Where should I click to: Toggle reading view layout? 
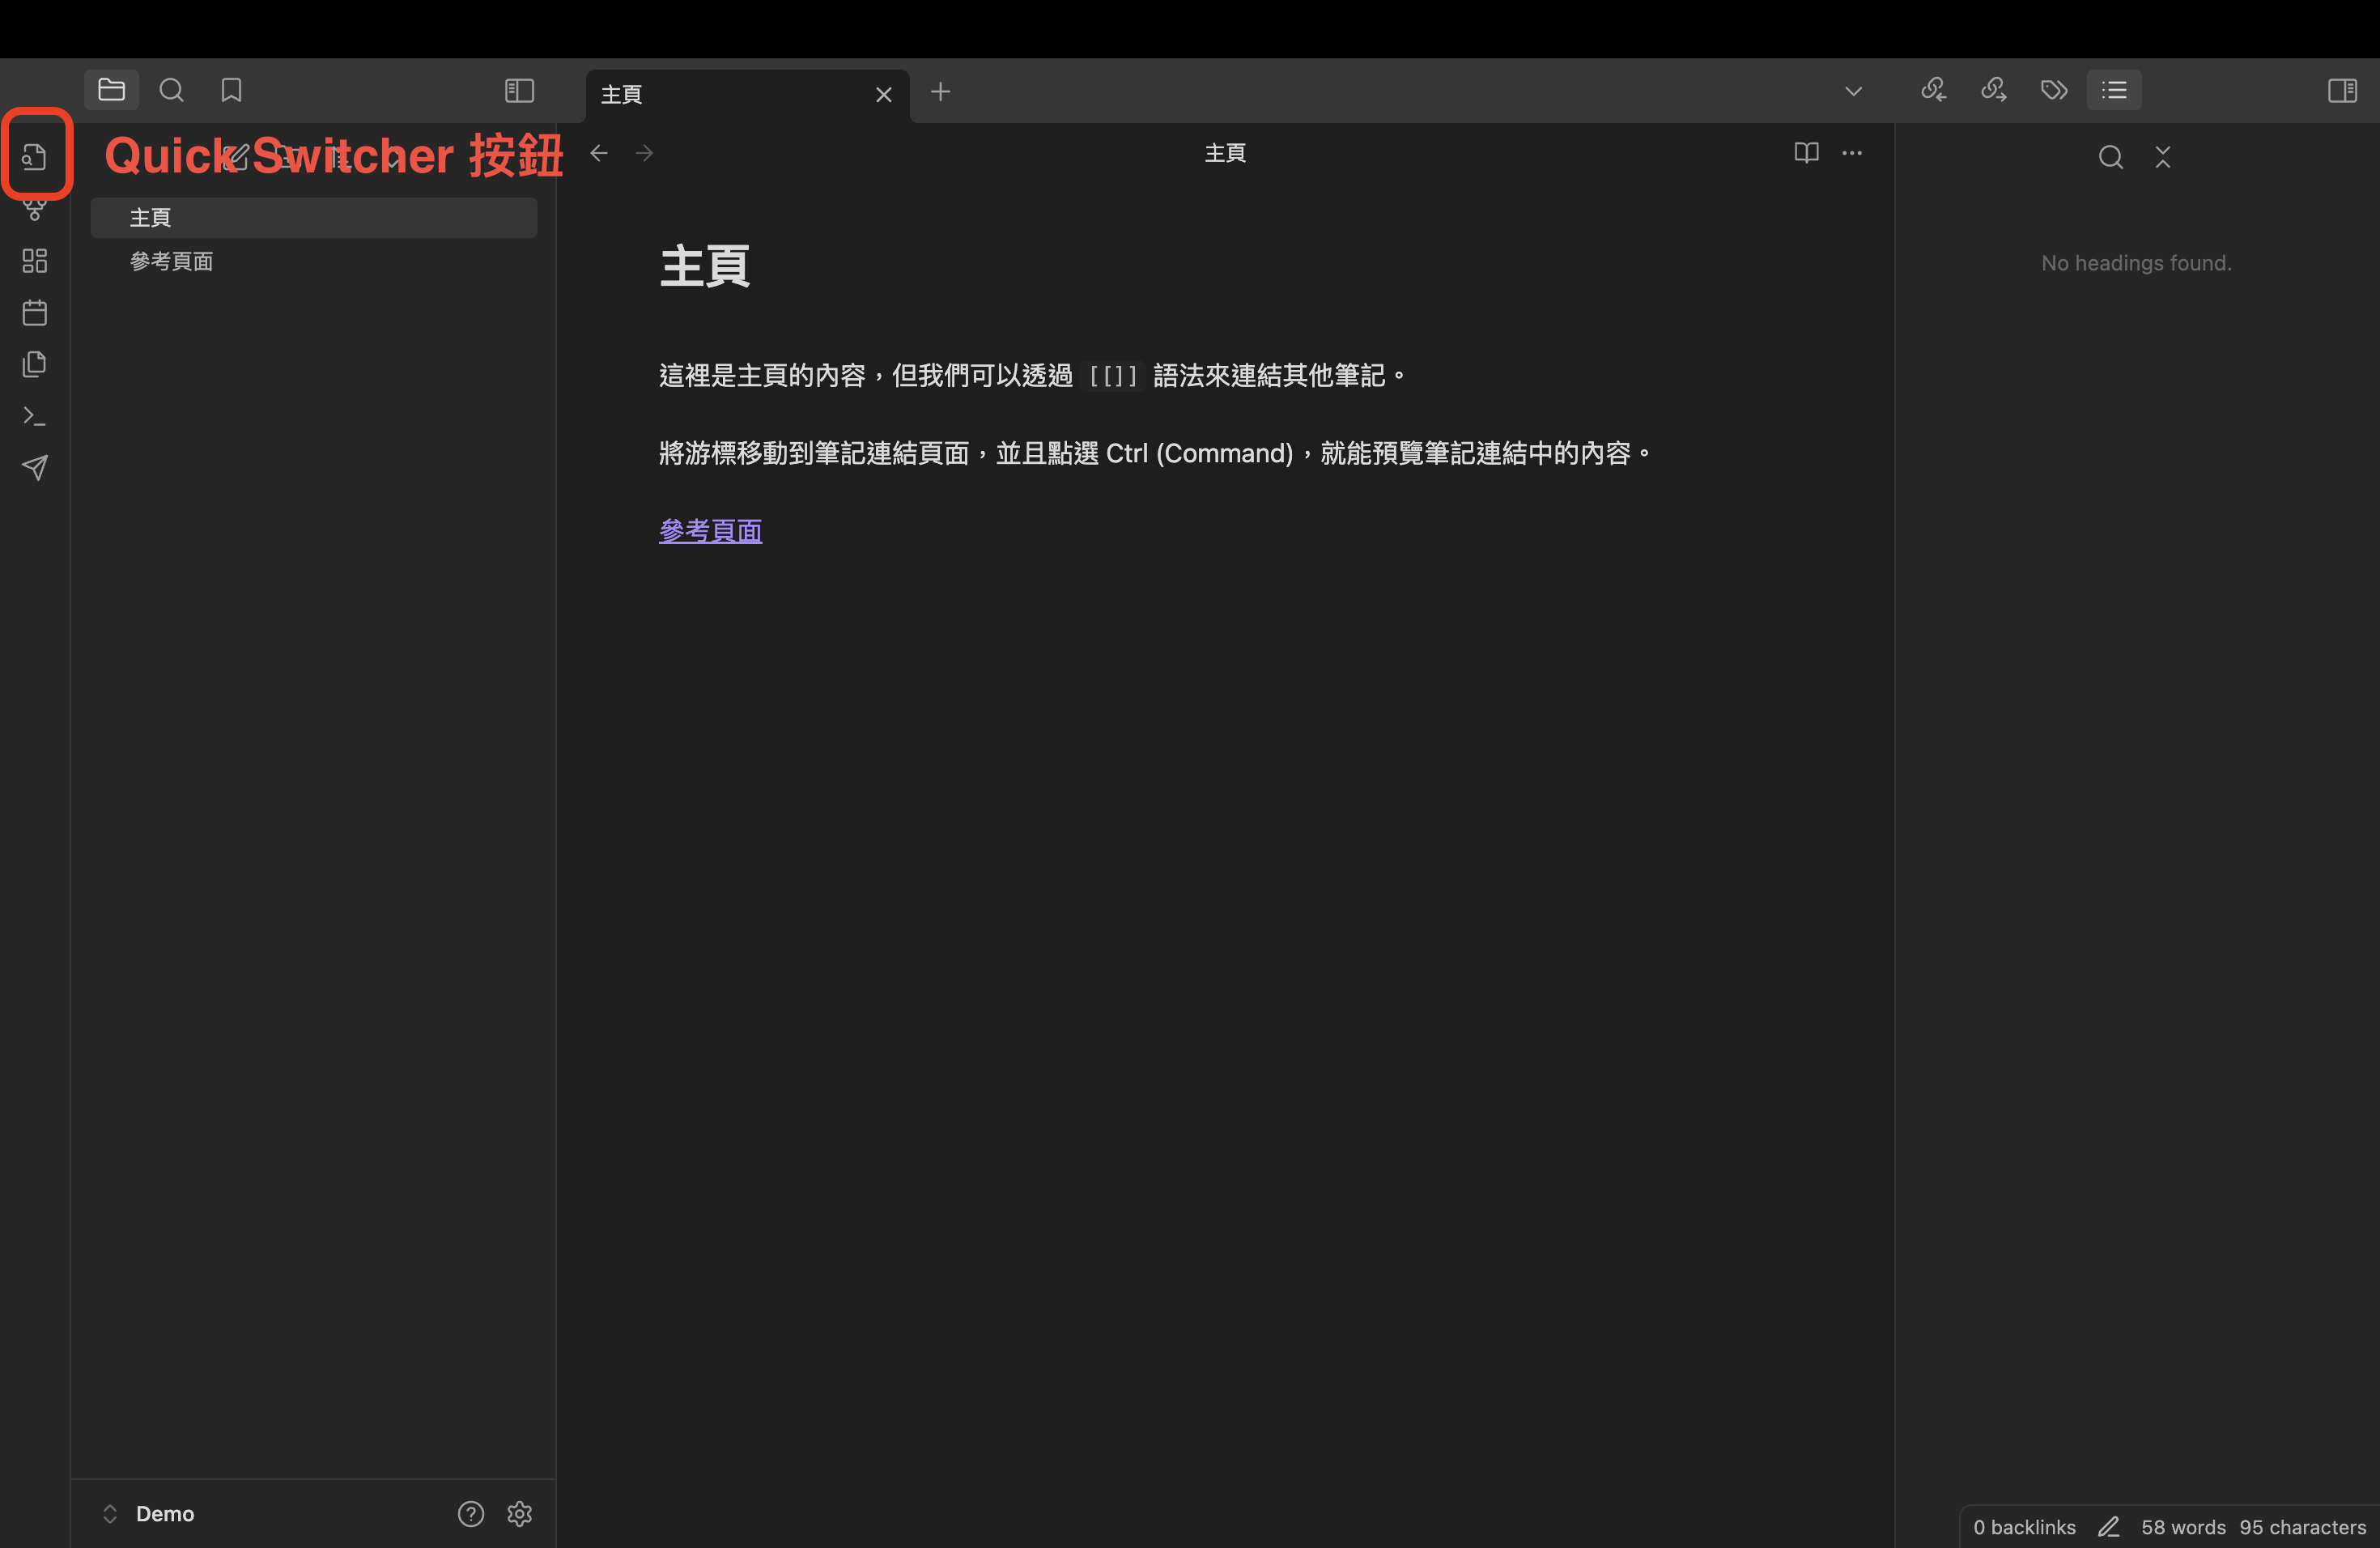click(x=1806, y=153)
